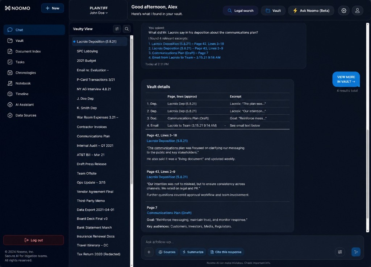Image resolution: width=371 pixels, height=267 pixels.
Task: Select SPC Lobbying document
Action: point(87,51)
